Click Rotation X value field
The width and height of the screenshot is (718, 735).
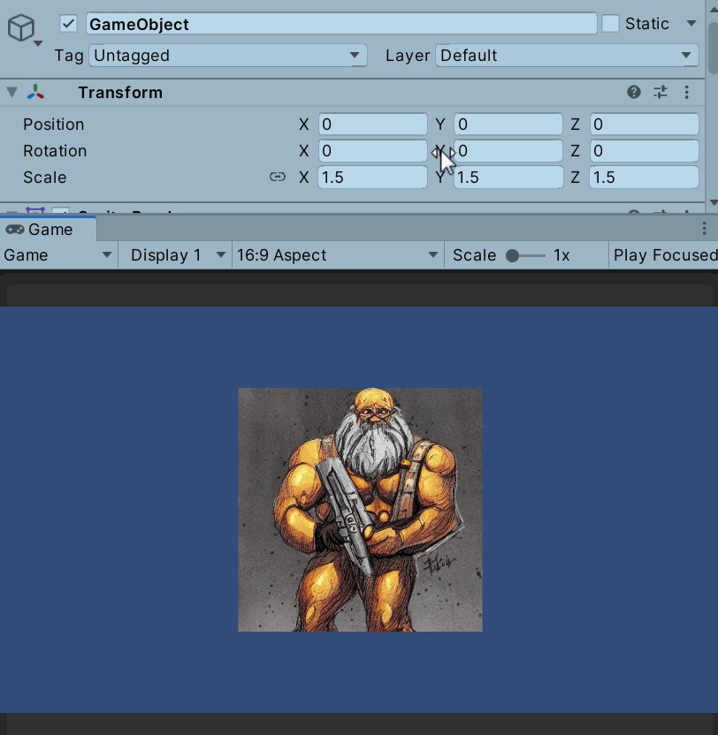[x=372, y=151]
